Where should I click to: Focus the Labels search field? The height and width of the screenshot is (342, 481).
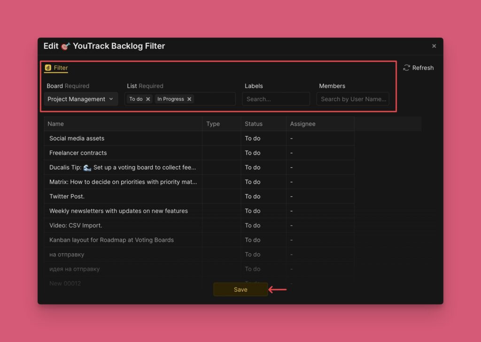click(276, 99)
